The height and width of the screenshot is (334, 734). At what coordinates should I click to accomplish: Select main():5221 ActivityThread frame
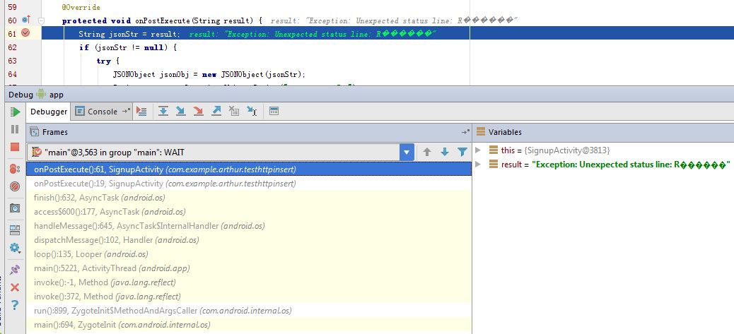249,268
